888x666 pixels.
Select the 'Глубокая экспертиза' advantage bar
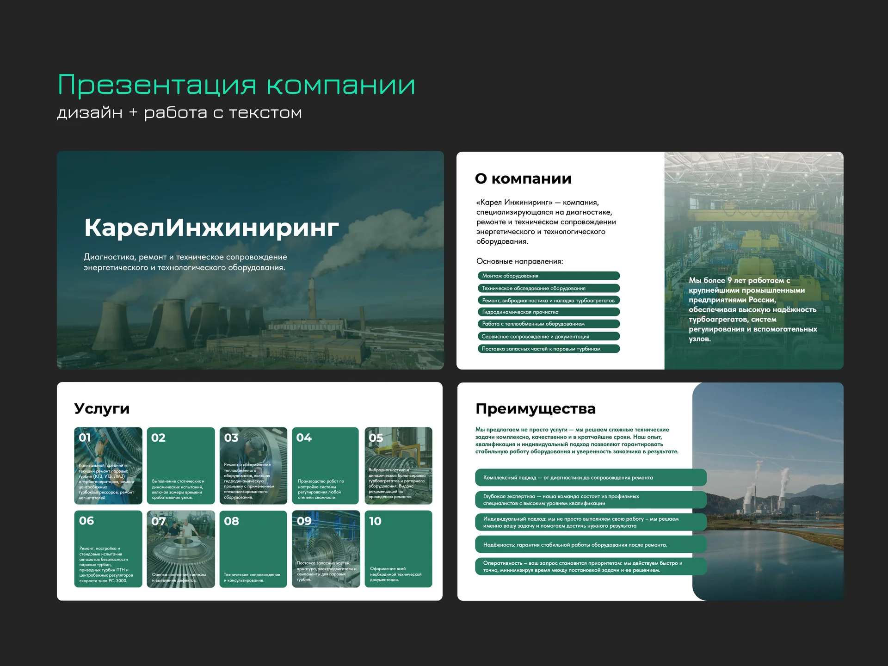point(591,500)
